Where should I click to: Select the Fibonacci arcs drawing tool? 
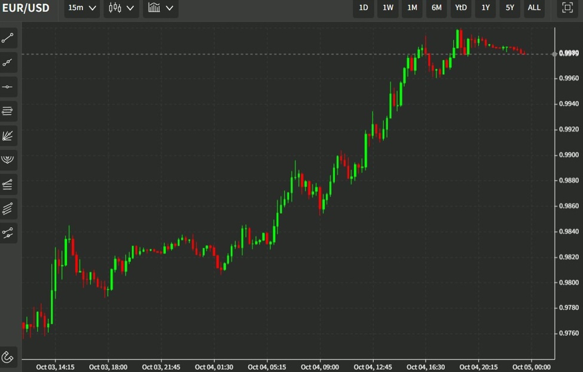(x=8, y=160)
